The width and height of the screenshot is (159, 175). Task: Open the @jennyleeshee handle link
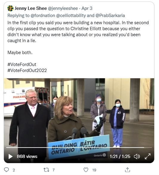tap(63, 8)
